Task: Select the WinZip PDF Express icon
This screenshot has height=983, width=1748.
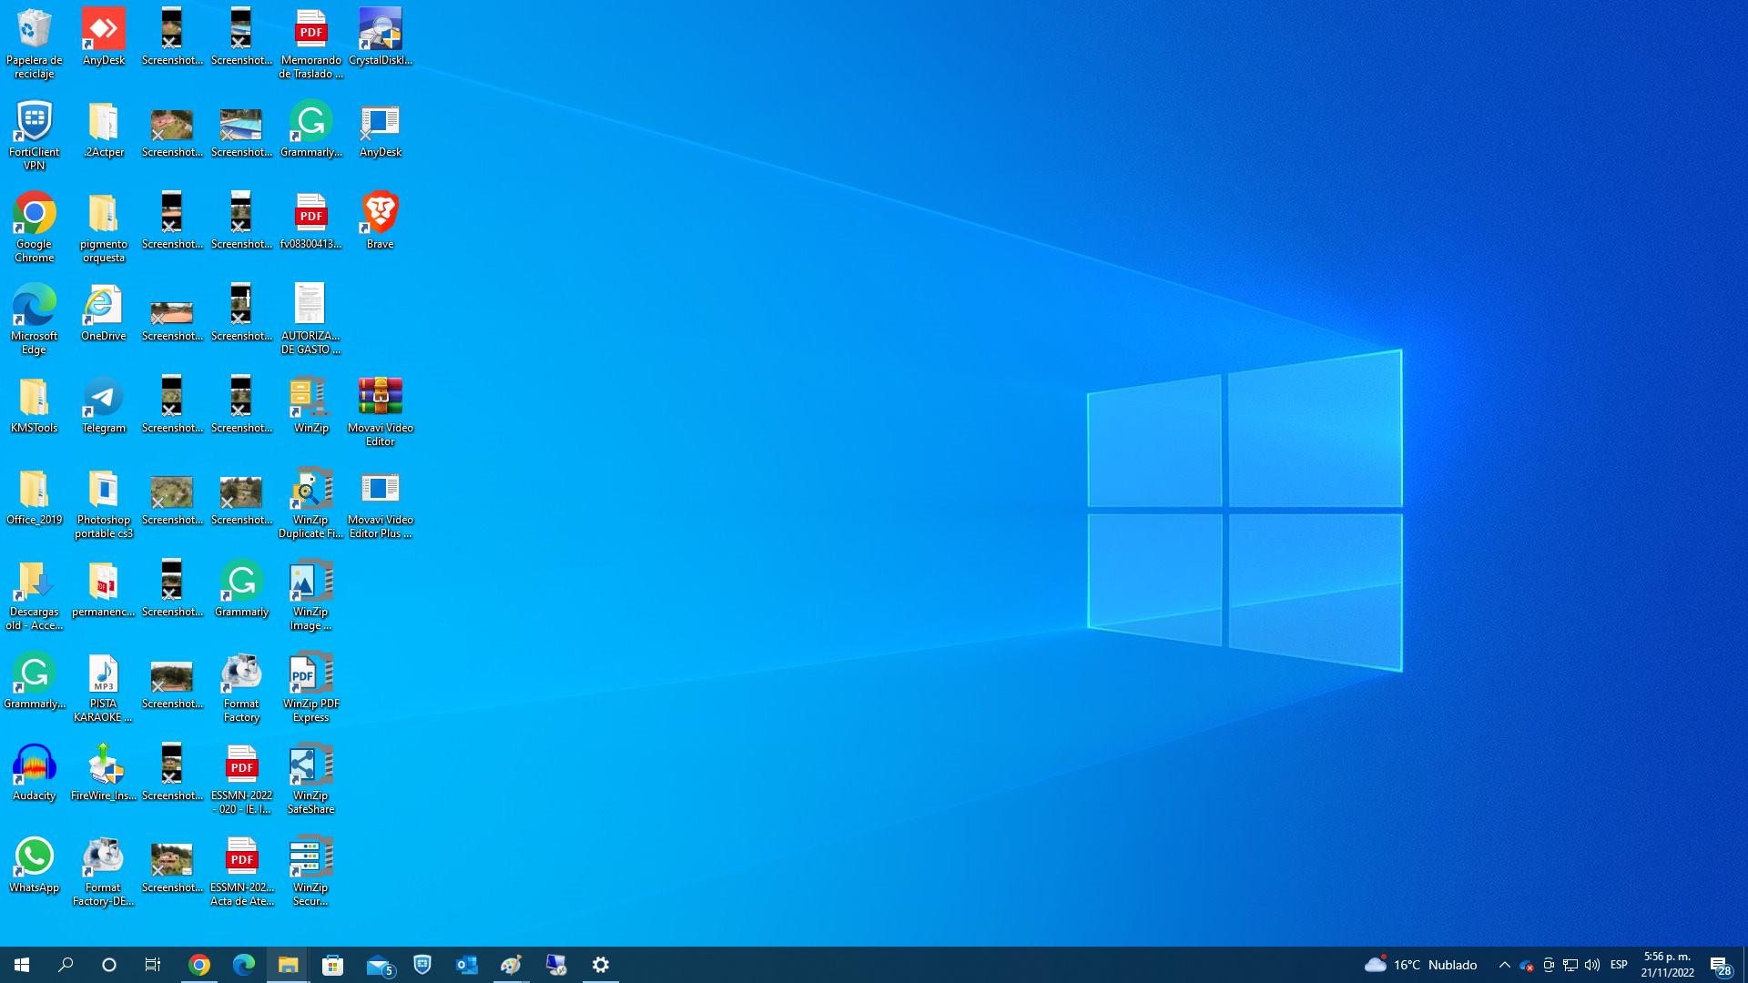Action: pyautogui.click(x=310, y=674)
